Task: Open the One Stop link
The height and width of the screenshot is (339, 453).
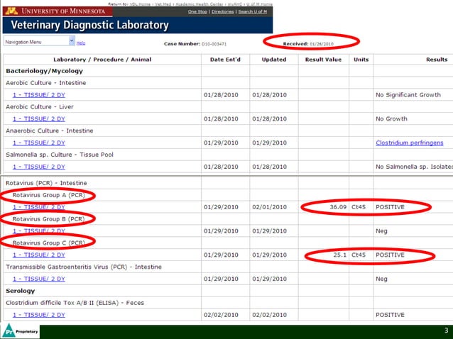Action: [197, 12]
